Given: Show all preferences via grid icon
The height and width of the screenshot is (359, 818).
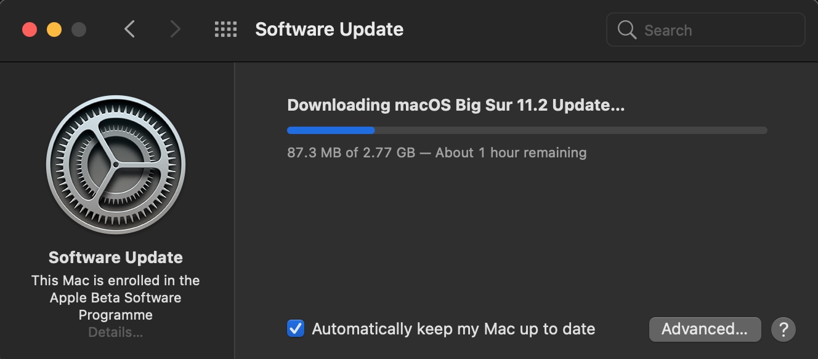Looking at the screenshot, I should click(x=225, y=29).
